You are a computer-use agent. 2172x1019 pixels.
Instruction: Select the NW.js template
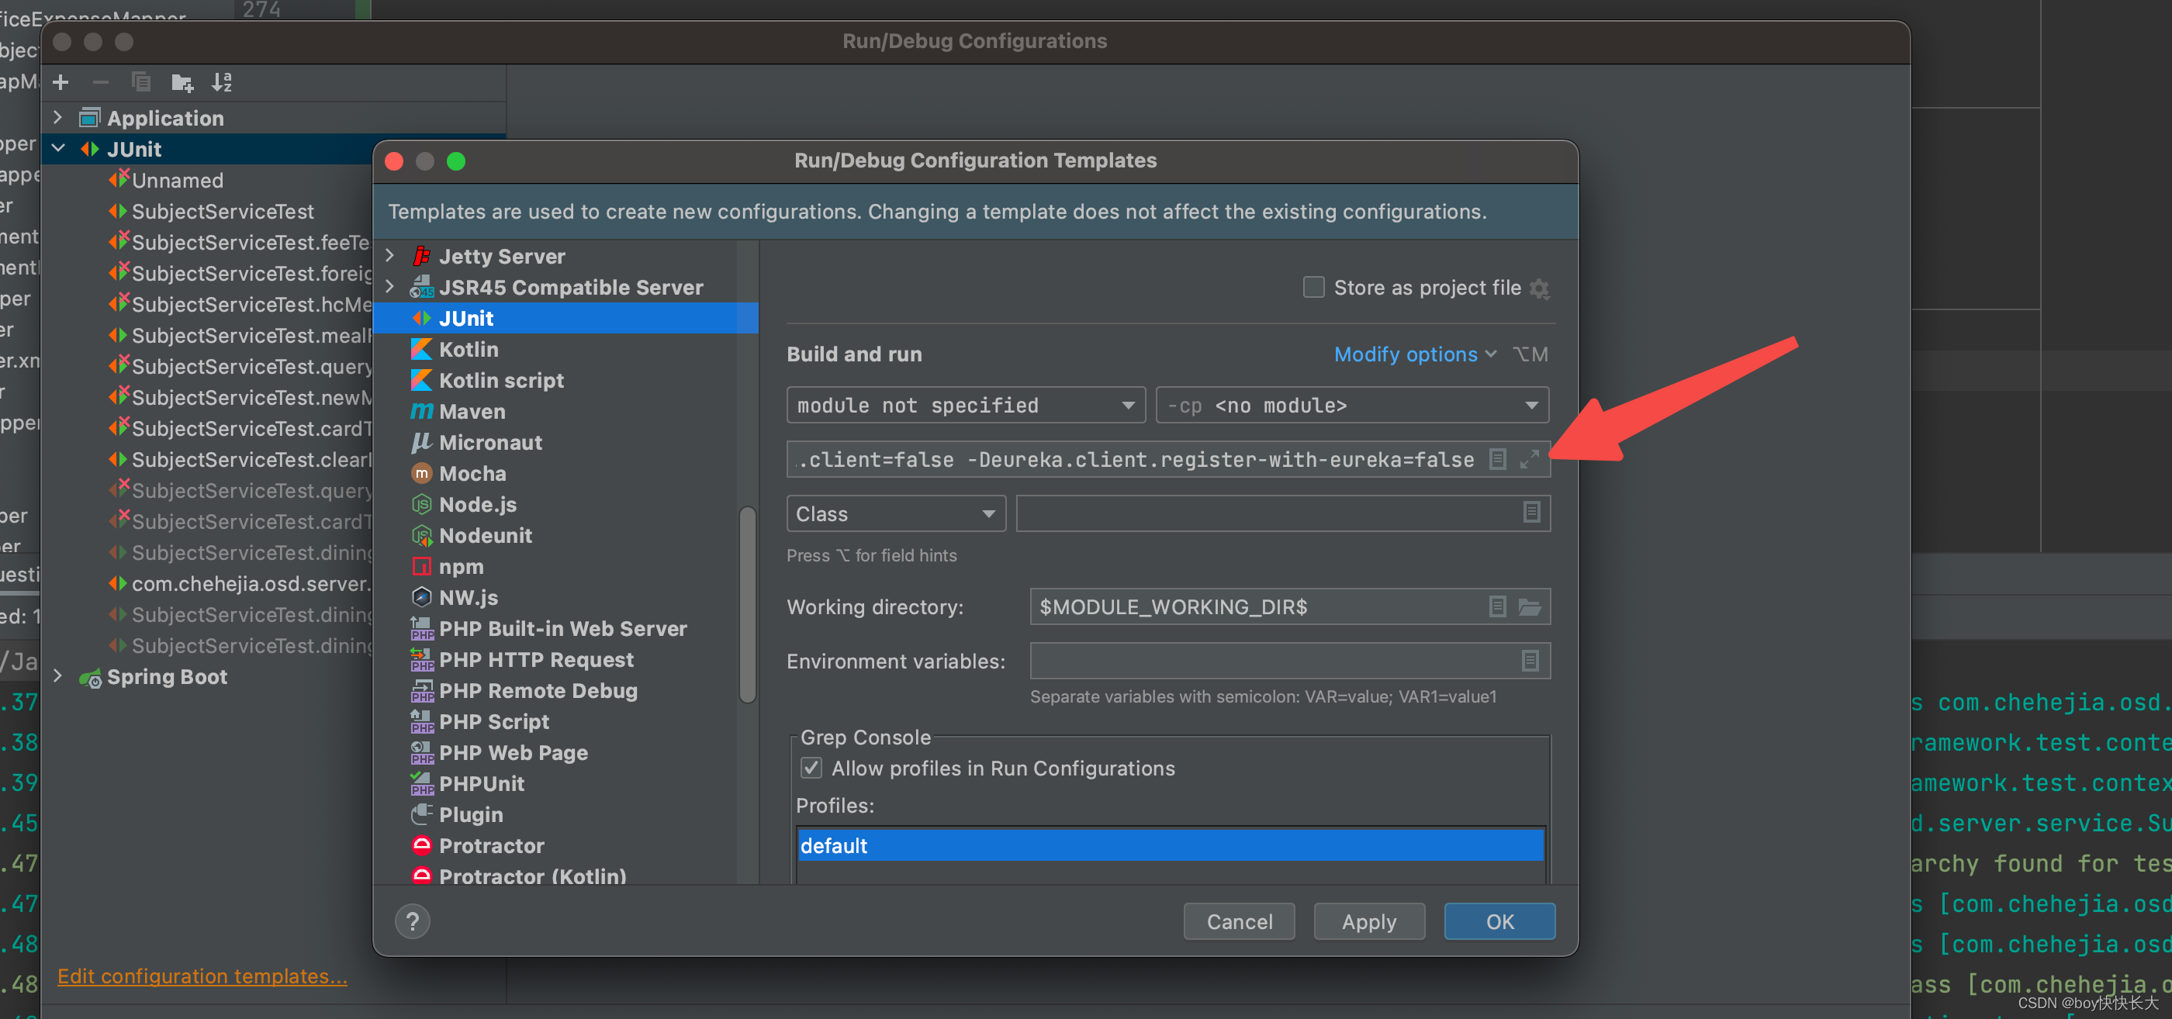click(x=565, y=598)
